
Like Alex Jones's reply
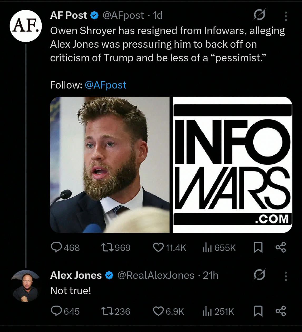(x=158, y=311)
